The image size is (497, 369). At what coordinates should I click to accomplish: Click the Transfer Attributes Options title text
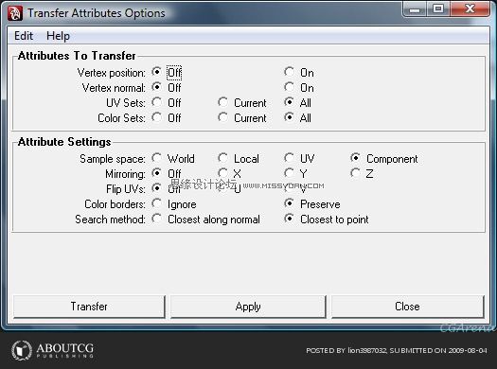(97, 13)
